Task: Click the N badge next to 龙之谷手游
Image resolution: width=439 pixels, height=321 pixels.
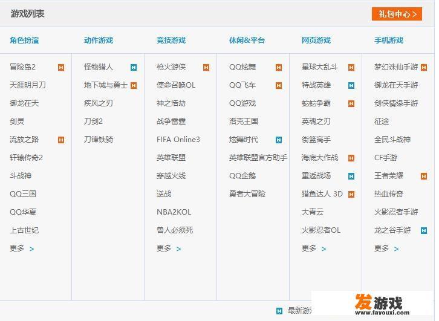Action: point(424,230)
